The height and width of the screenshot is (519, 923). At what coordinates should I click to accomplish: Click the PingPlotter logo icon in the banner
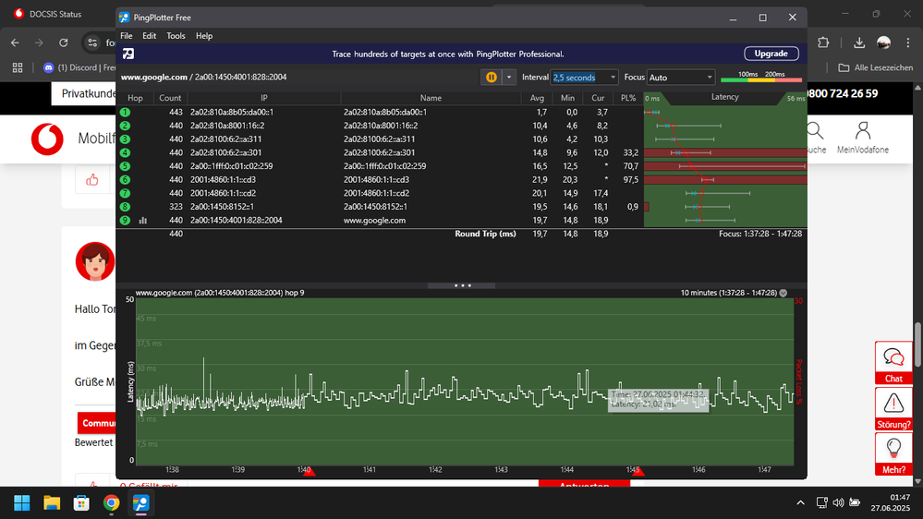pyautogui.click(x=128, y=54)
